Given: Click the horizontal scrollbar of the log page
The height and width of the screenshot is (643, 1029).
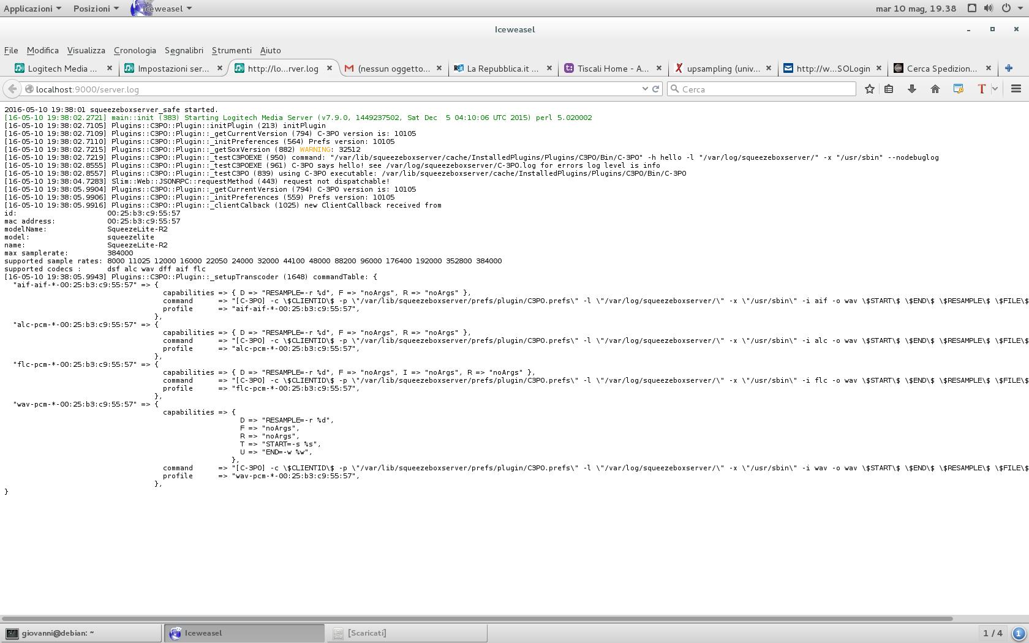Looking at the screenshot, I should coord(478,619).
